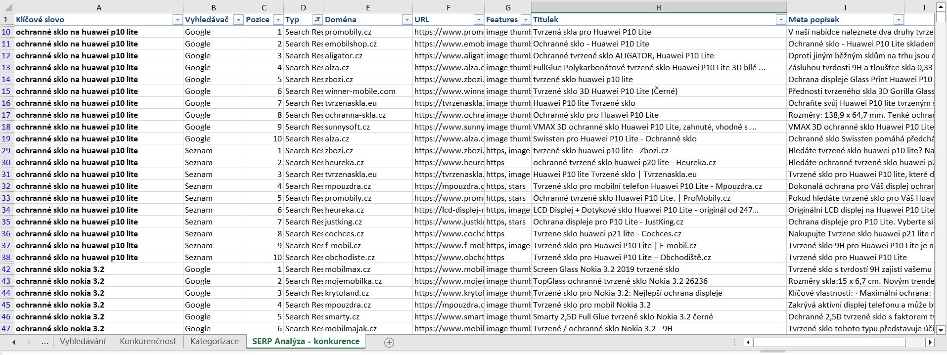947x355 pixels.
Task: Click the vertical scrollbar down arrow
Action: [941, 330]
